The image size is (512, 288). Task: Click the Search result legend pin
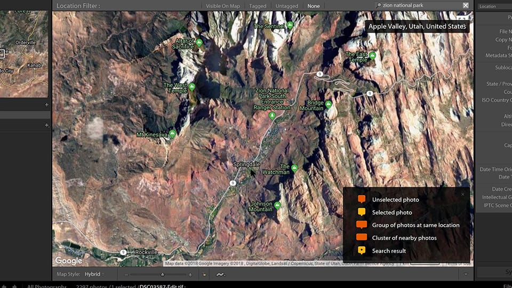pyautogui.click(x=362, y=251)
